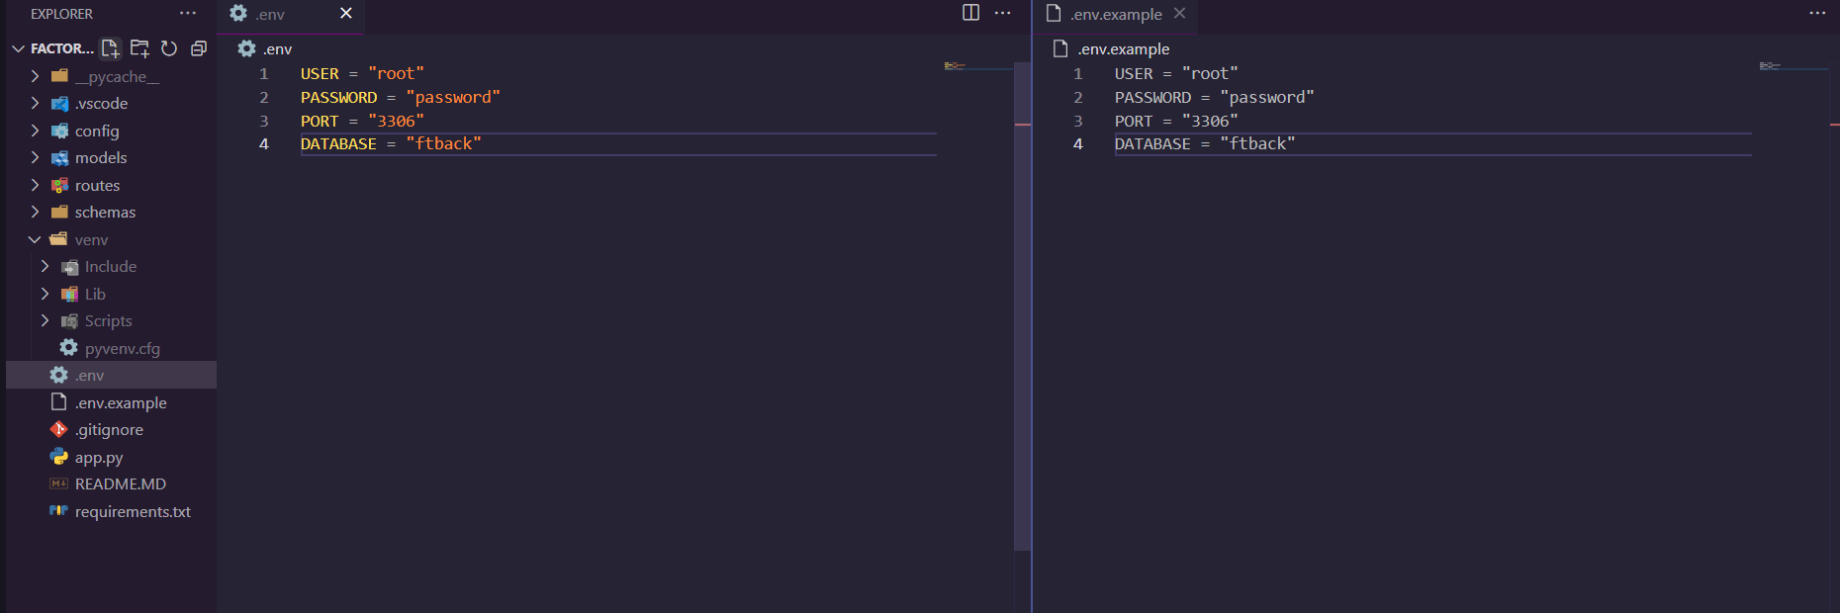Open README.MD from the file tree
This screenshot has width=1840, height=613.
pos(111,483)
